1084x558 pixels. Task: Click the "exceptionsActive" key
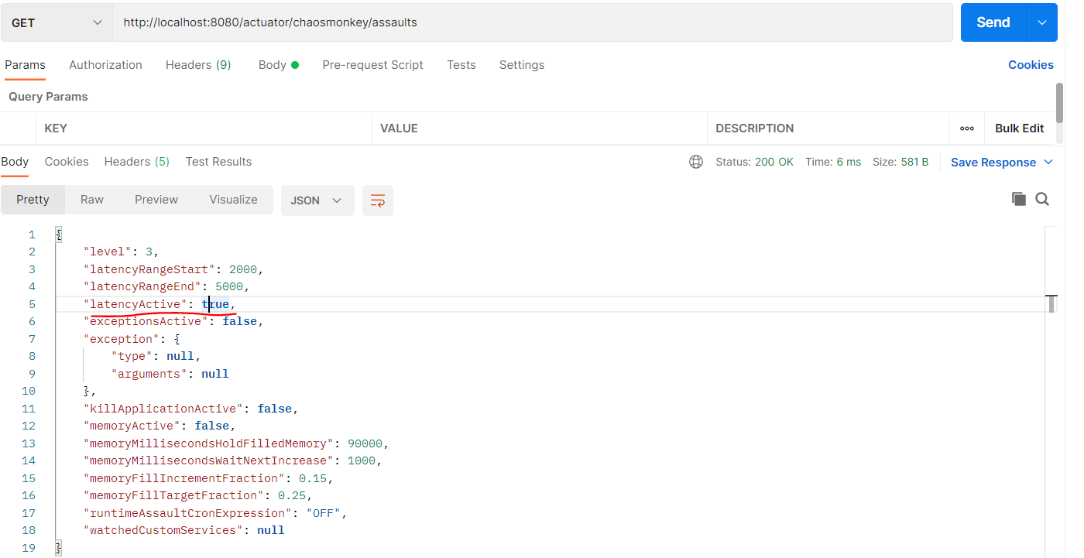tap(146, 321)
